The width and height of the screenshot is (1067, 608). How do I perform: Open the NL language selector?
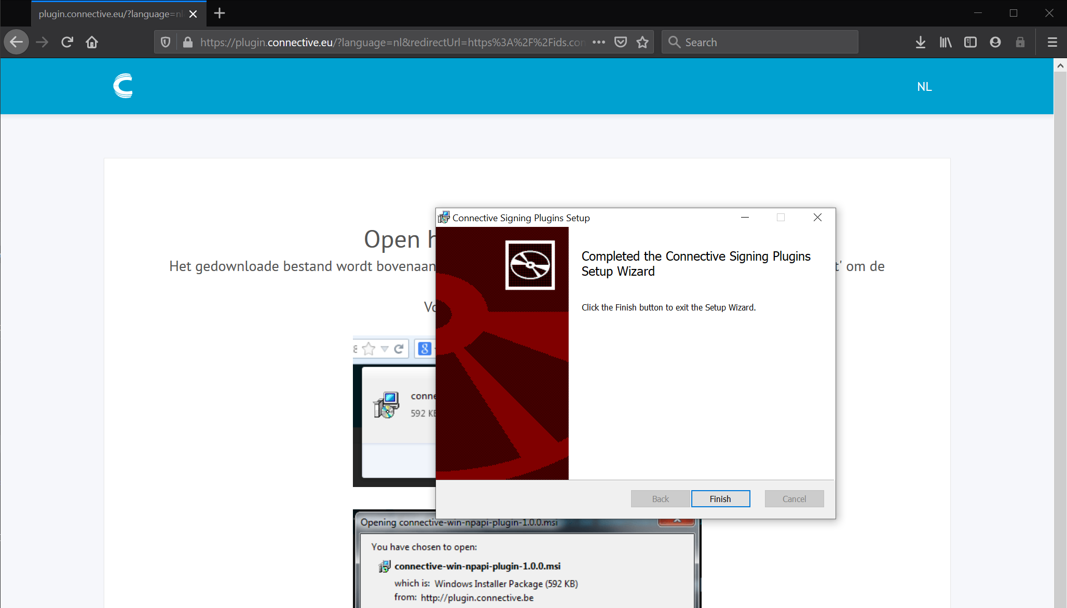coord(924,87)
